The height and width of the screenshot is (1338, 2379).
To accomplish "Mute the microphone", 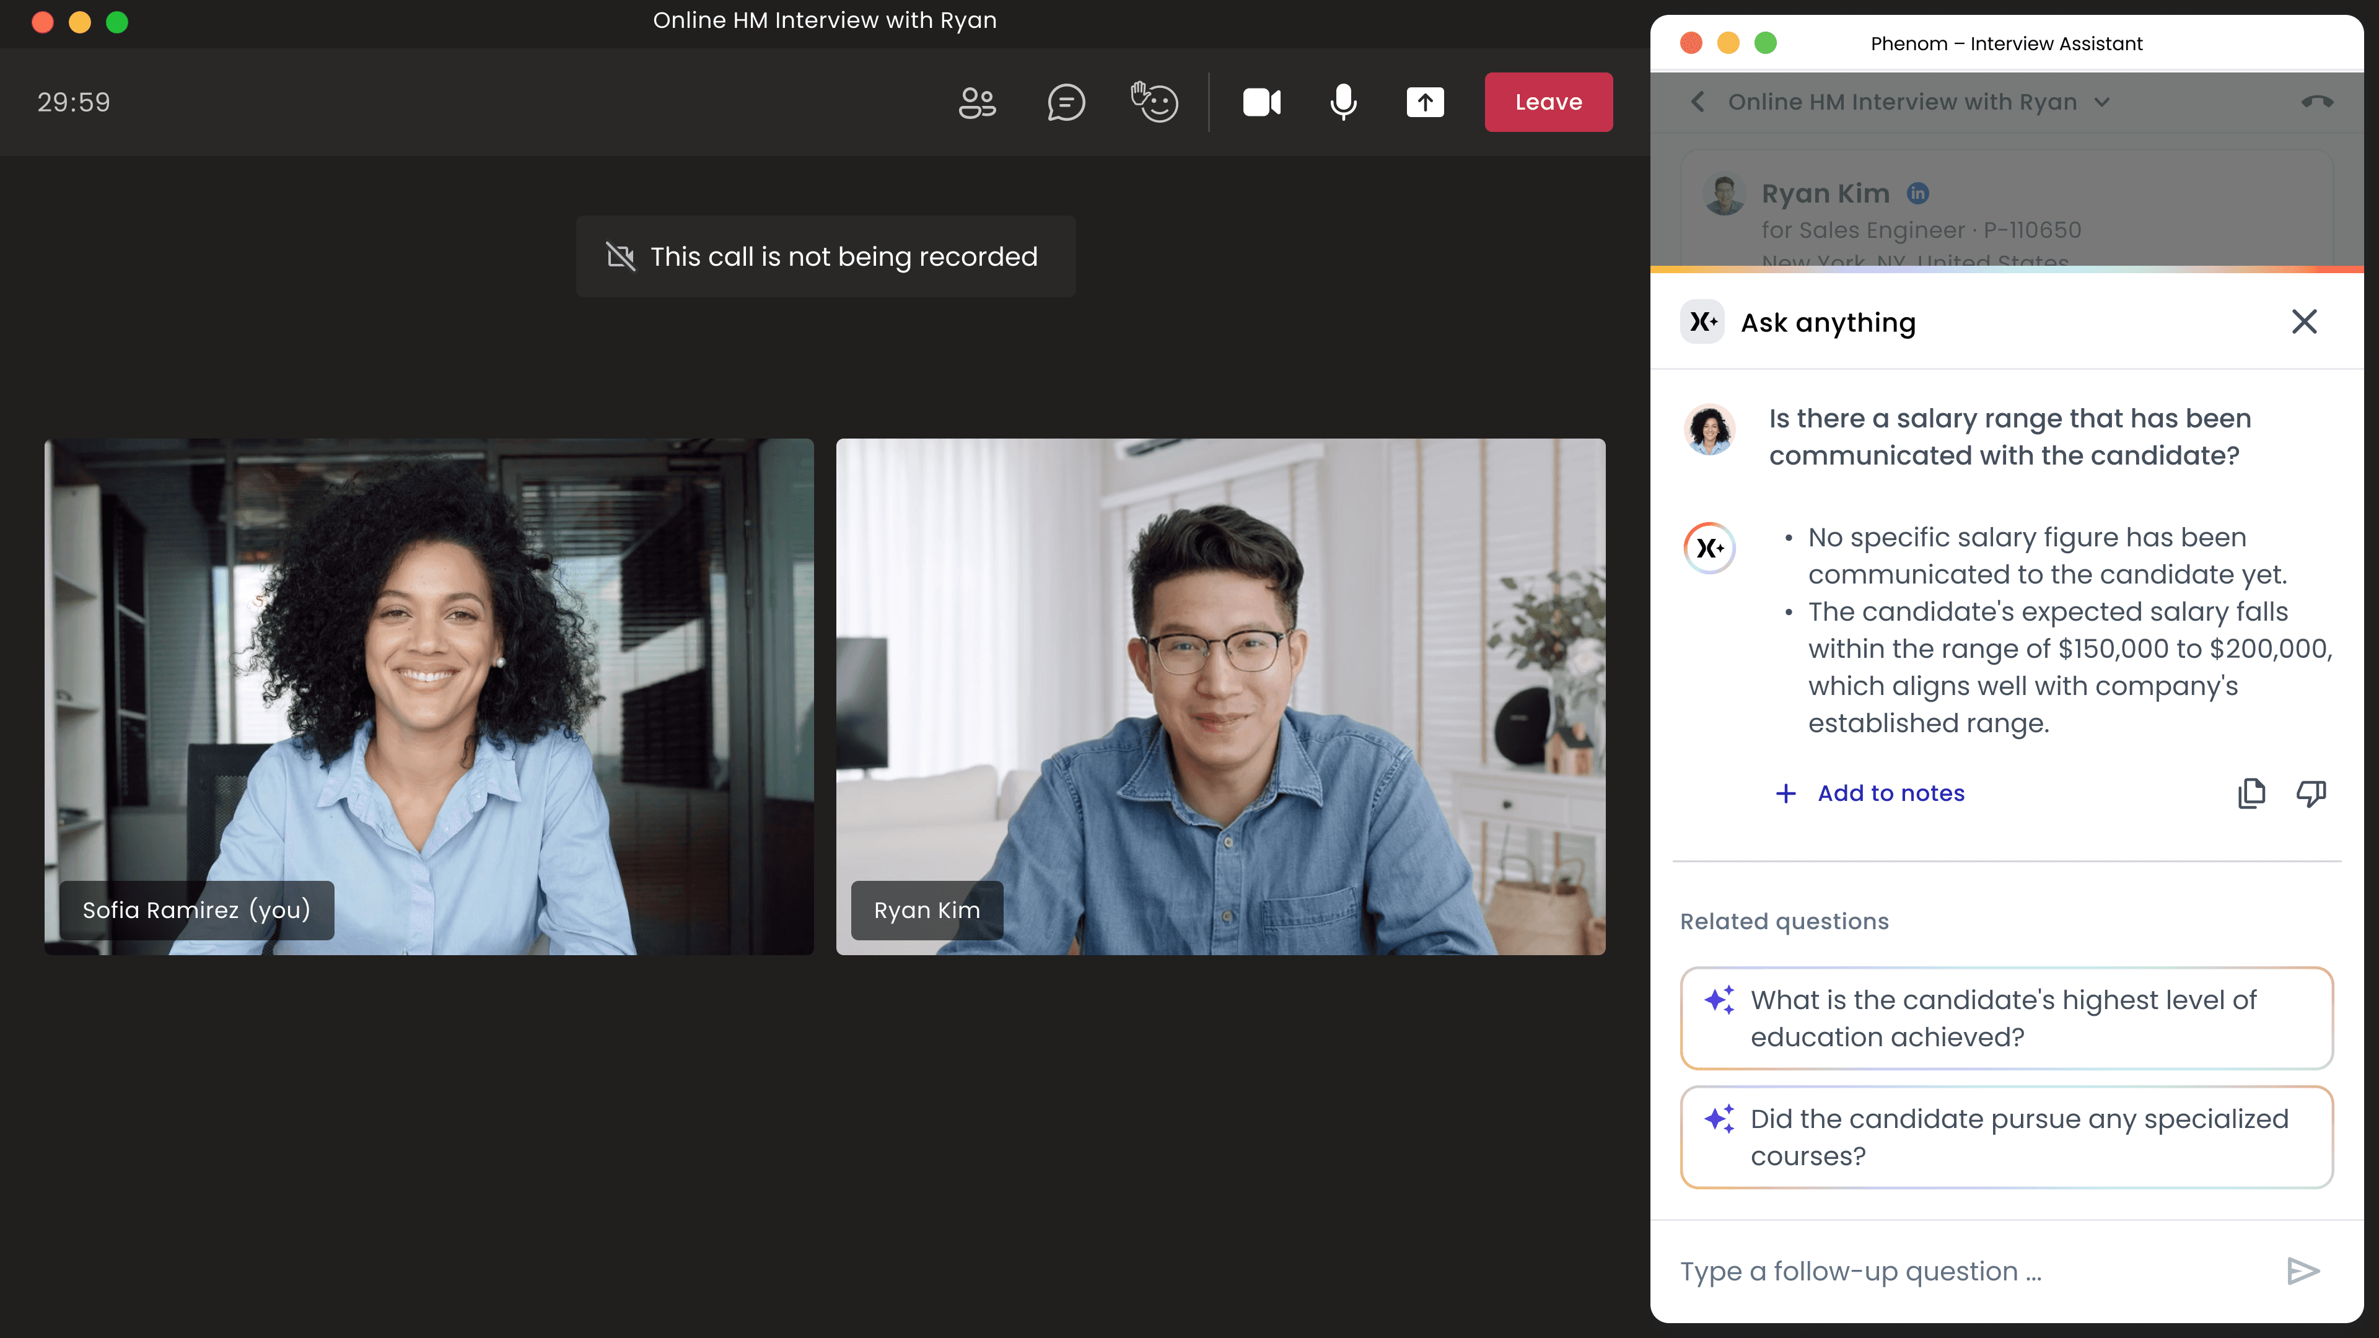I will pos(1343,102).
